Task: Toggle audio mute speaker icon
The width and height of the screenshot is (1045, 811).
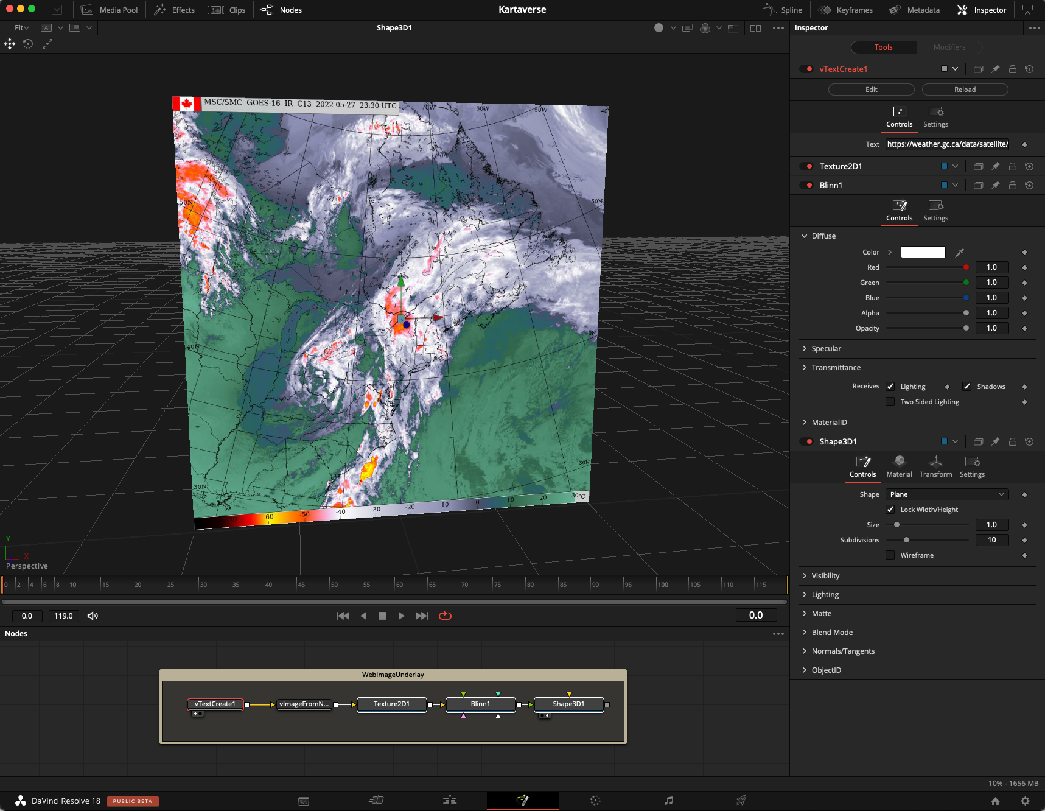Action: tap(93, 616)
